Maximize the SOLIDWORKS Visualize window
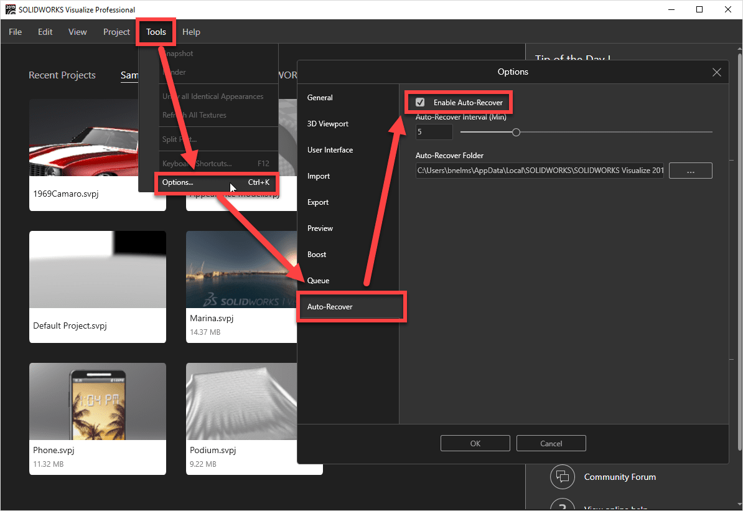Image resolution: width=743 pixels, height=511 pixels. pyautogui.click(x=699, y=9)
